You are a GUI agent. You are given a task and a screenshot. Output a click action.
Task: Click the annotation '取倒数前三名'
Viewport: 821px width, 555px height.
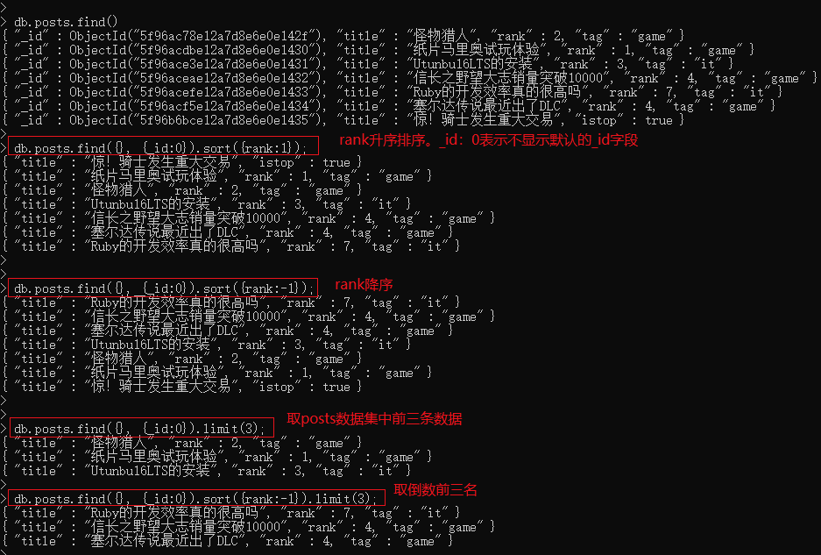(435, 489)
